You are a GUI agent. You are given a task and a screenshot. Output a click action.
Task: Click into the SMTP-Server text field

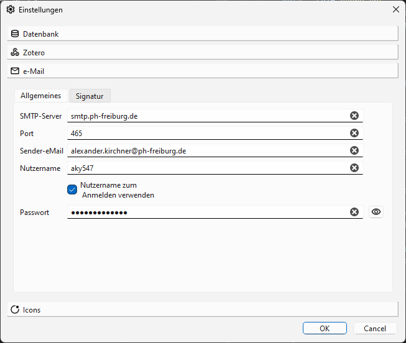[x=205, y=116]
